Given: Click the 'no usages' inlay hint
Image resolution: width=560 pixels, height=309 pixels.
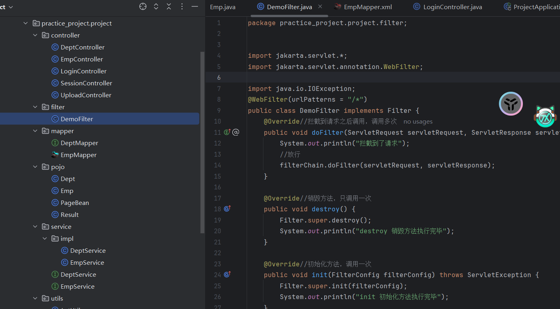Looking at the screenshot, I should (x=418, y=122).
